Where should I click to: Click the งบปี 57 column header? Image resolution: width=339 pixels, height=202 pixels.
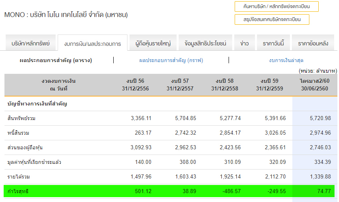click(x=180, y=85)
